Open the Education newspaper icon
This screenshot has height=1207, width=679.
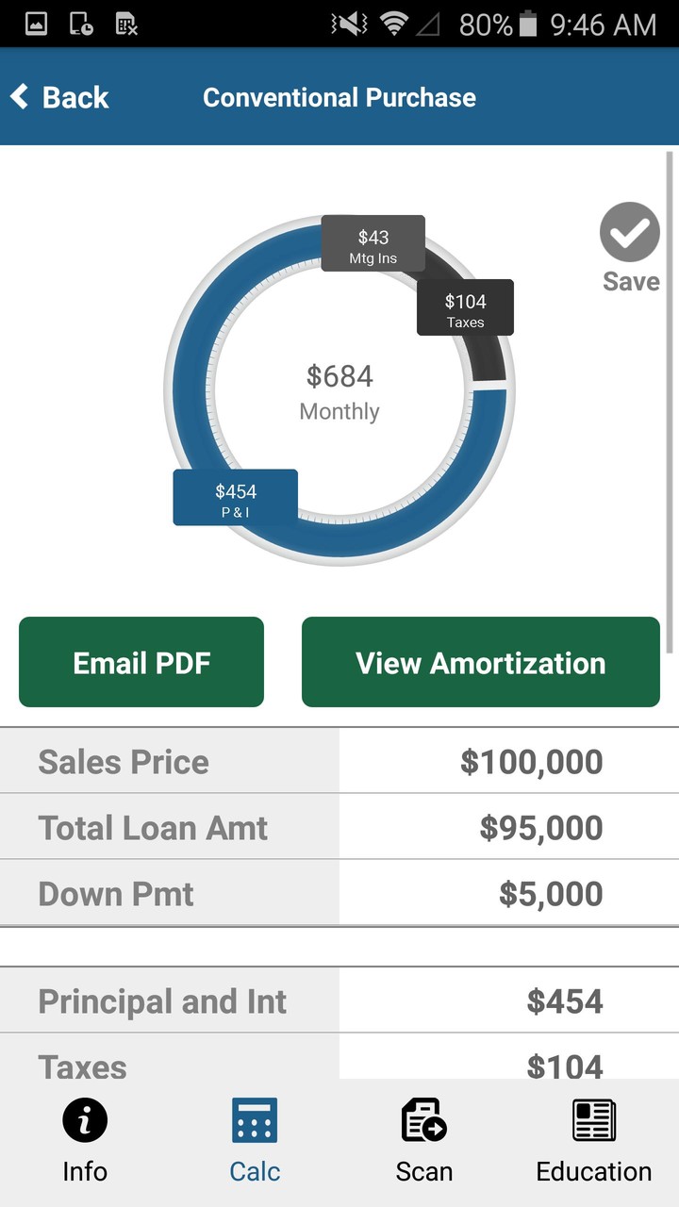tap(594, 1121)
